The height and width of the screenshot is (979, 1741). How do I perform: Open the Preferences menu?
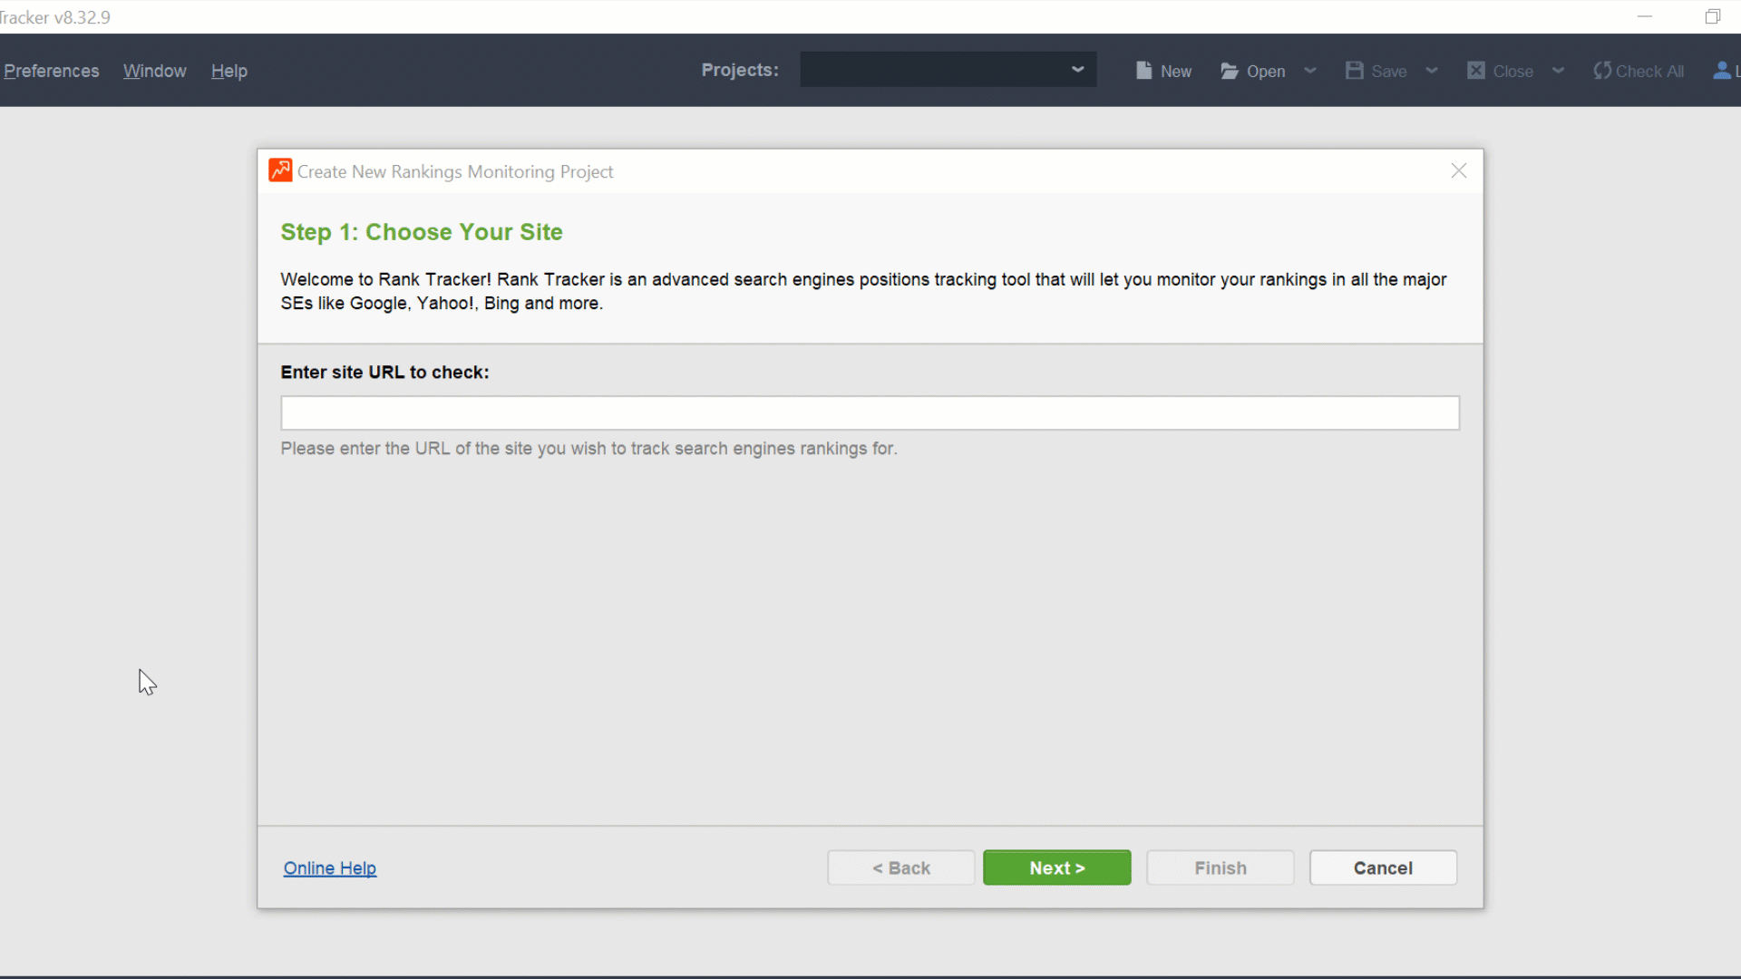(x=51, y=71)
